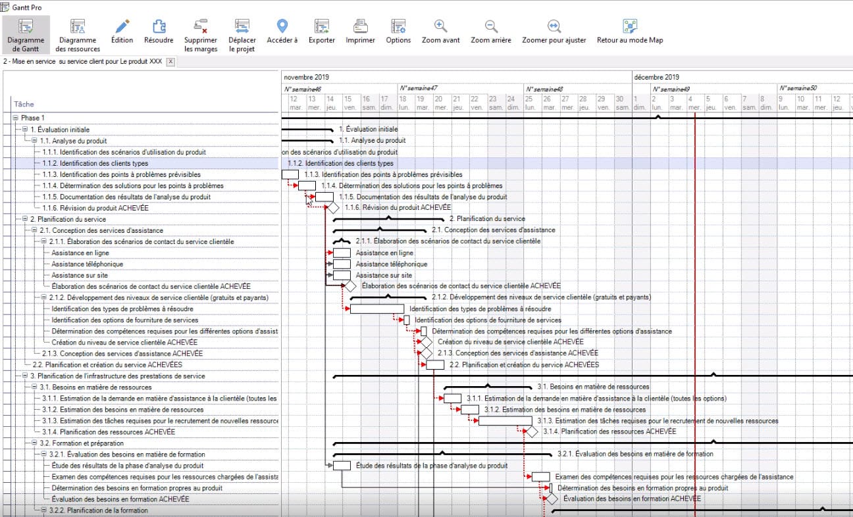Screen dimensions: 853x517
Task: Fit chart using Zoomer pour ajuster
Action: [554, 31]
